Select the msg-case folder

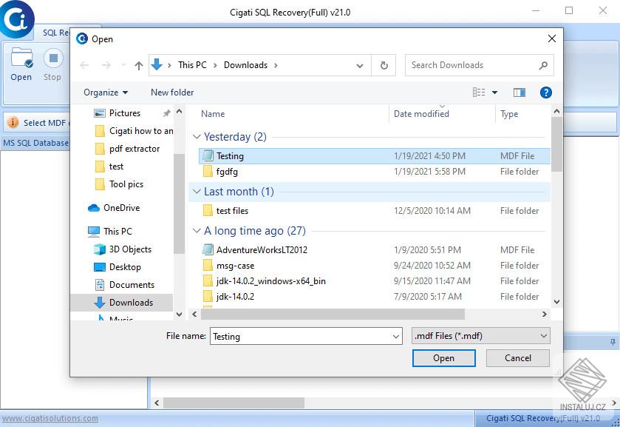(x=235, y=266)
